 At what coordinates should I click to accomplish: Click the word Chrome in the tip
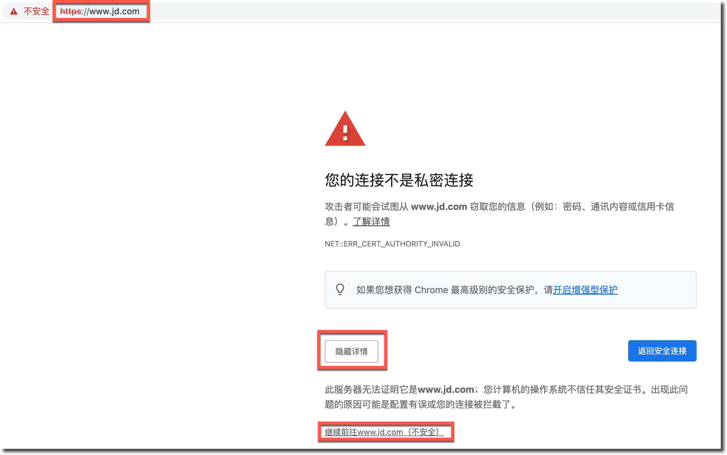tap(431, 290)
